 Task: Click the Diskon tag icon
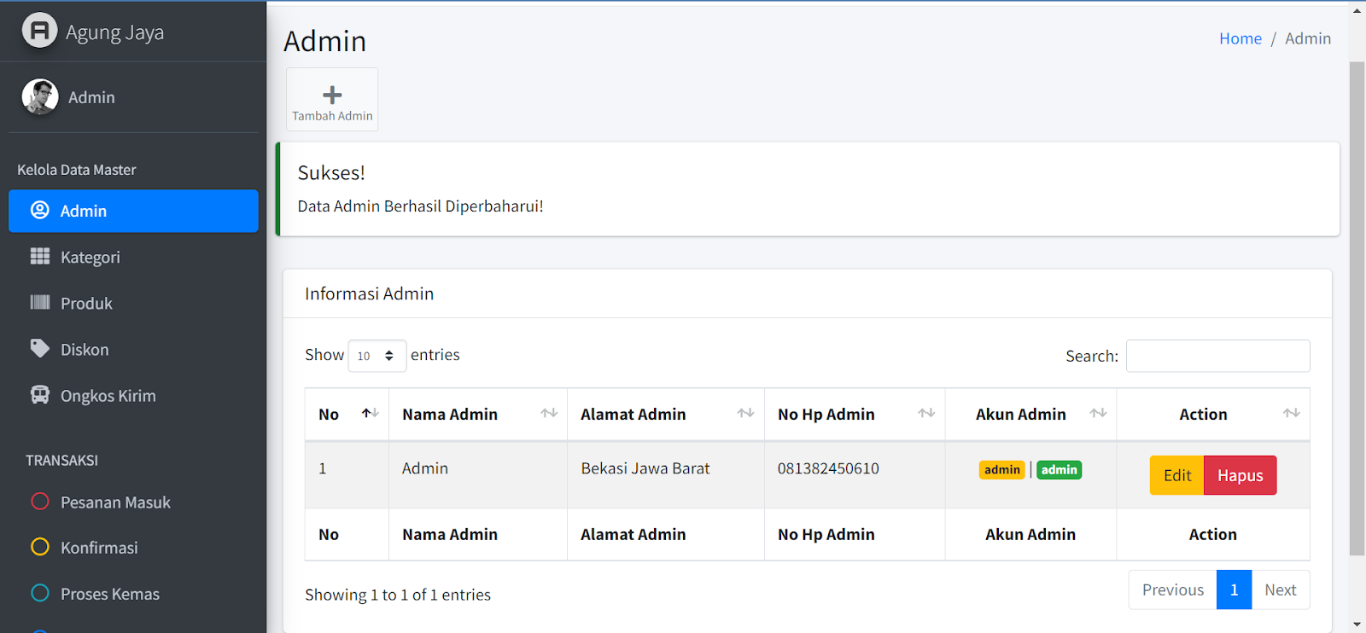(40, 349)
